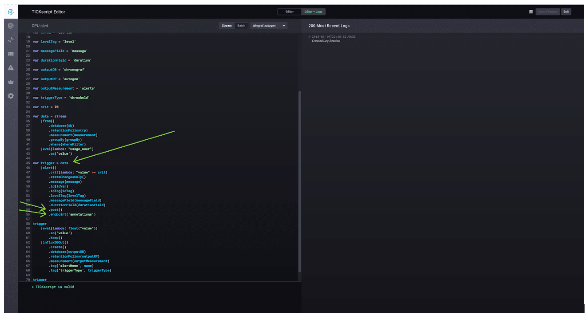Click line 33 with var crit = 70
Viewport: 585px width, 315px height.
pyautogui.click(x=46, y=107)
